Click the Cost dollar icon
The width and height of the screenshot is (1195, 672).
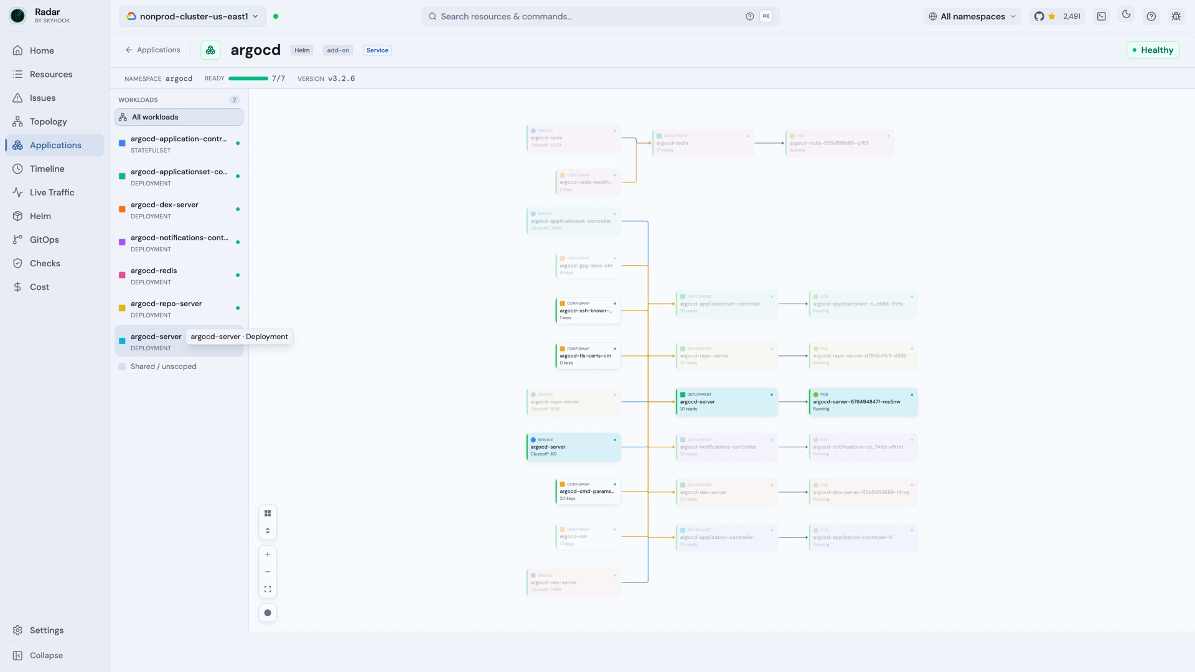point(17,287)
